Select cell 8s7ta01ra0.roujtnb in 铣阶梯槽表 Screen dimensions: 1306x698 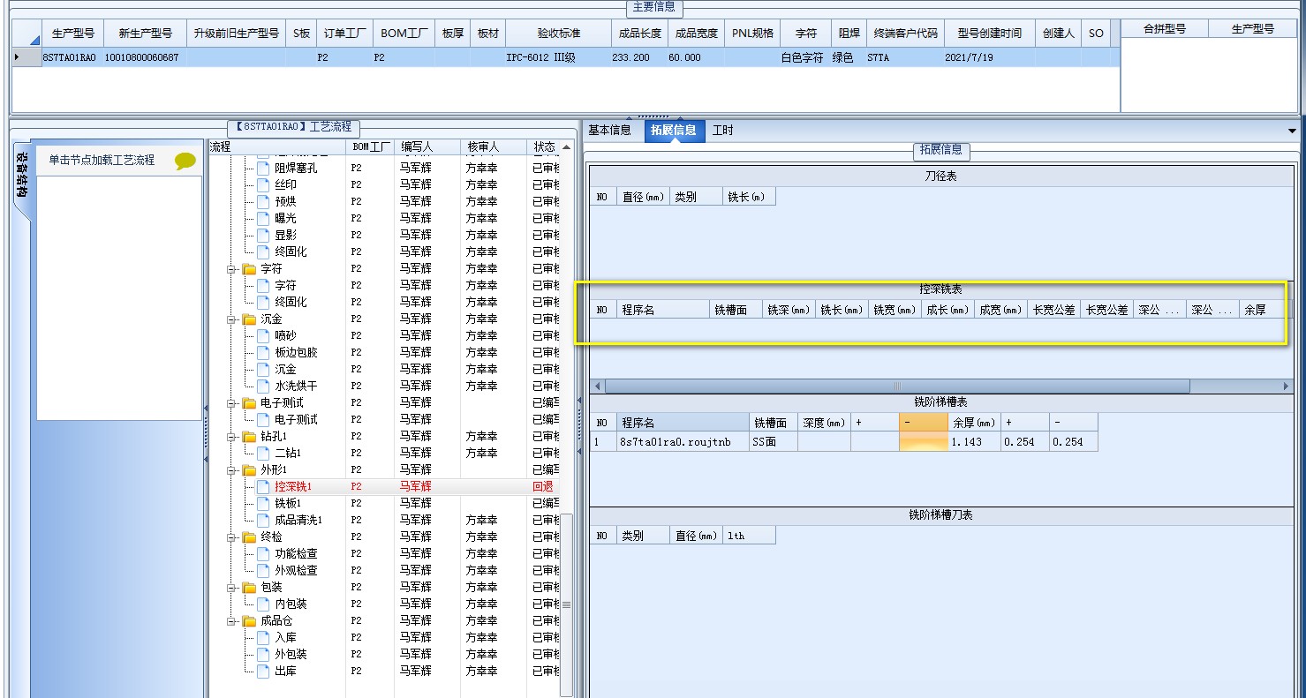pyautogui.click(x=683, y=442)
